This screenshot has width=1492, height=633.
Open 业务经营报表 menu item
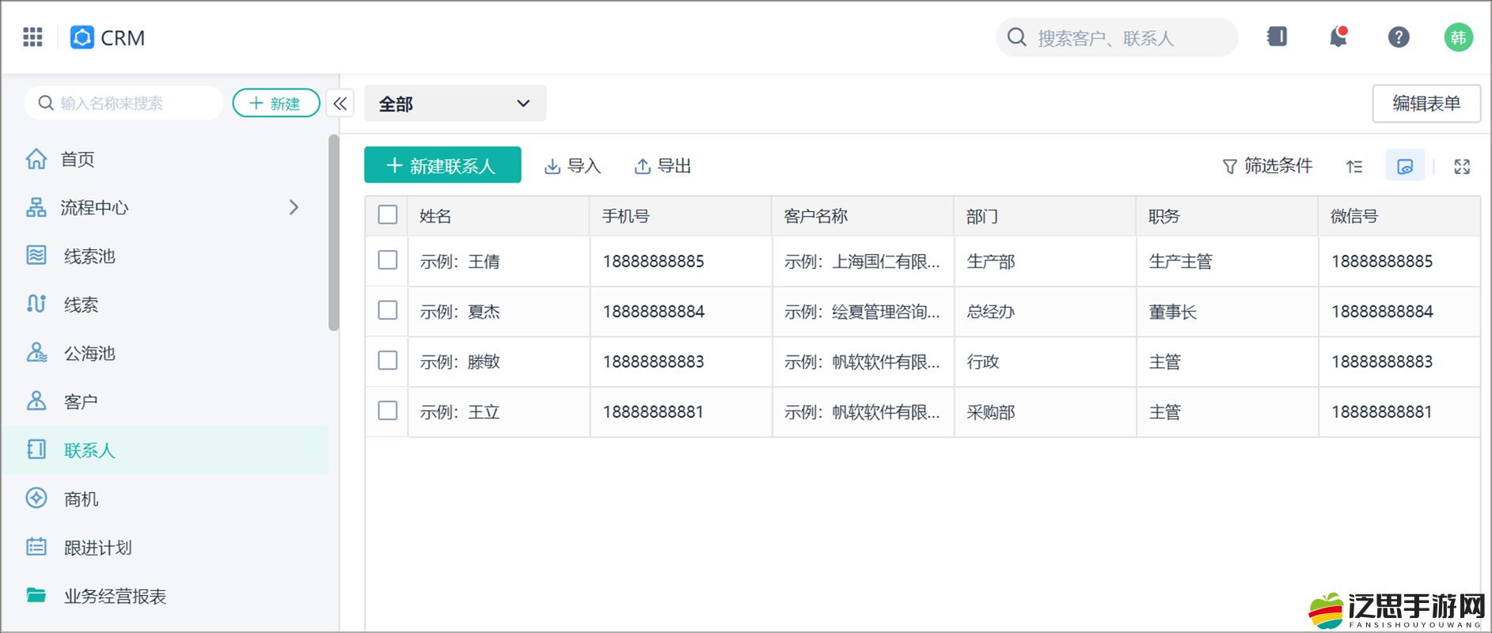click(x=164, y=596)
